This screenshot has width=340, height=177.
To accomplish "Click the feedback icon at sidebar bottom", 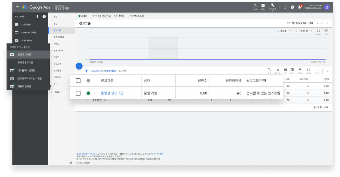I will tap(71, 162).
